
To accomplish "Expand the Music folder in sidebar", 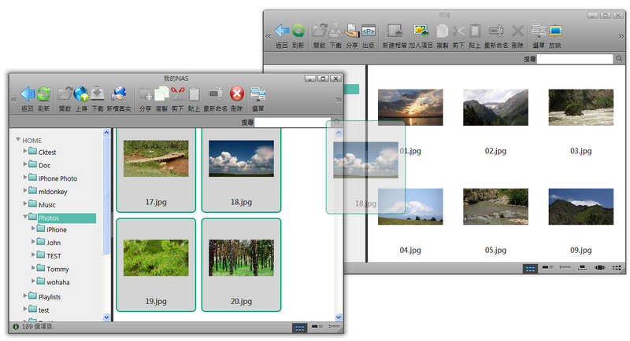I will click(x=24, y=204).
